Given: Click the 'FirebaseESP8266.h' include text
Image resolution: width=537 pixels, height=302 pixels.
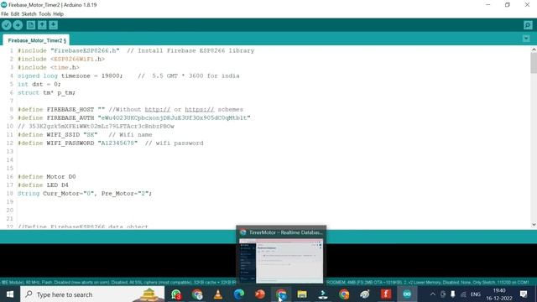Looking at the screenshot, I should coord(86,50).
